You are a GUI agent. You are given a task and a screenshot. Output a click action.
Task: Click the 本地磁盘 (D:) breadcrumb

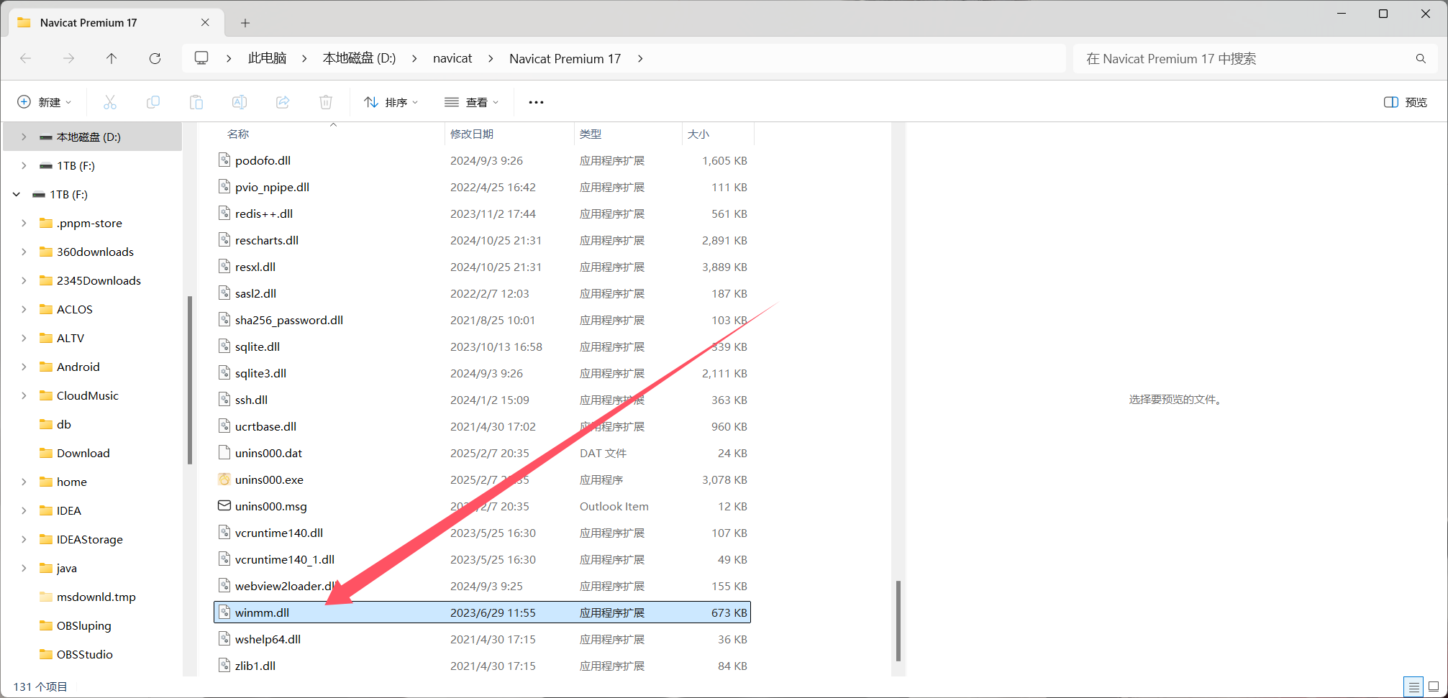[359, 58]
